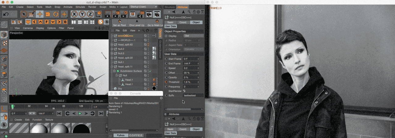Image resolution: width=395 pixels, height=138 pixels.
Task: Select the Move tool
Action: point(40,14)
